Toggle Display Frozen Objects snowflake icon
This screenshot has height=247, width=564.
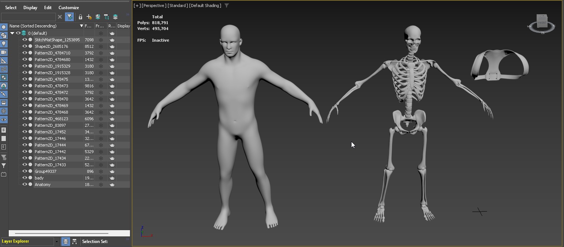click(4, 111)
